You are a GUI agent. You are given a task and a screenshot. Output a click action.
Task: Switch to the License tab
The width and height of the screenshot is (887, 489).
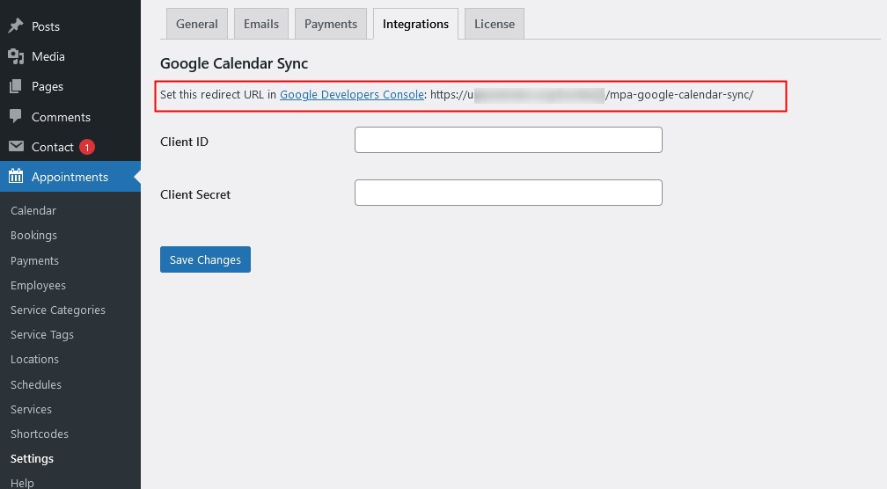[495, 24]
